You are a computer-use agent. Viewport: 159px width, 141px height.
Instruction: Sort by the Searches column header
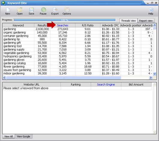click(x=63, y=25)
